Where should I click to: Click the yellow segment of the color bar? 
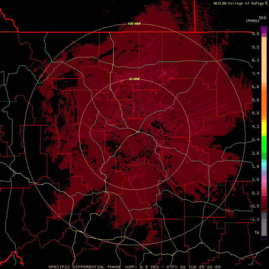[x=264, y=128]
